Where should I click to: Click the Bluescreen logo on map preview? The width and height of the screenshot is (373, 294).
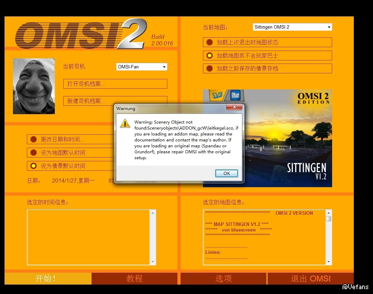click(236, 96)
